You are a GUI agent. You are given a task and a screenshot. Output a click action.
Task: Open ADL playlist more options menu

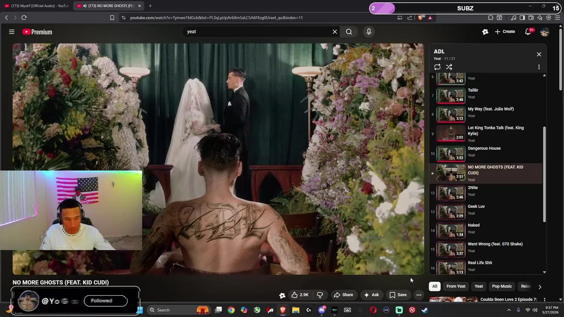click(x=539, y=67)
